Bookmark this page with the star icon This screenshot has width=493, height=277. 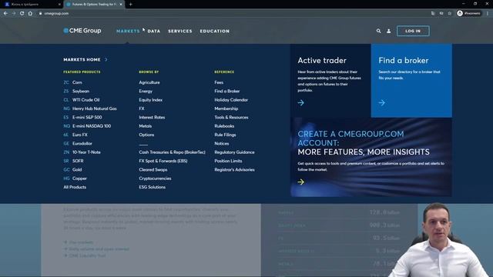click(450, 14)
